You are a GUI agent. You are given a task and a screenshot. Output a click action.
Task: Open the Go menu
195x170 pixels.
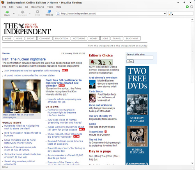click(27, 7)
